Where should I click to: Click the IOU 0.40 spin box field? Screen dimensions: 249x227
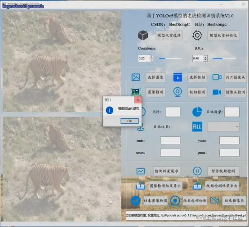pyautogui.click(x=198, y=58)
